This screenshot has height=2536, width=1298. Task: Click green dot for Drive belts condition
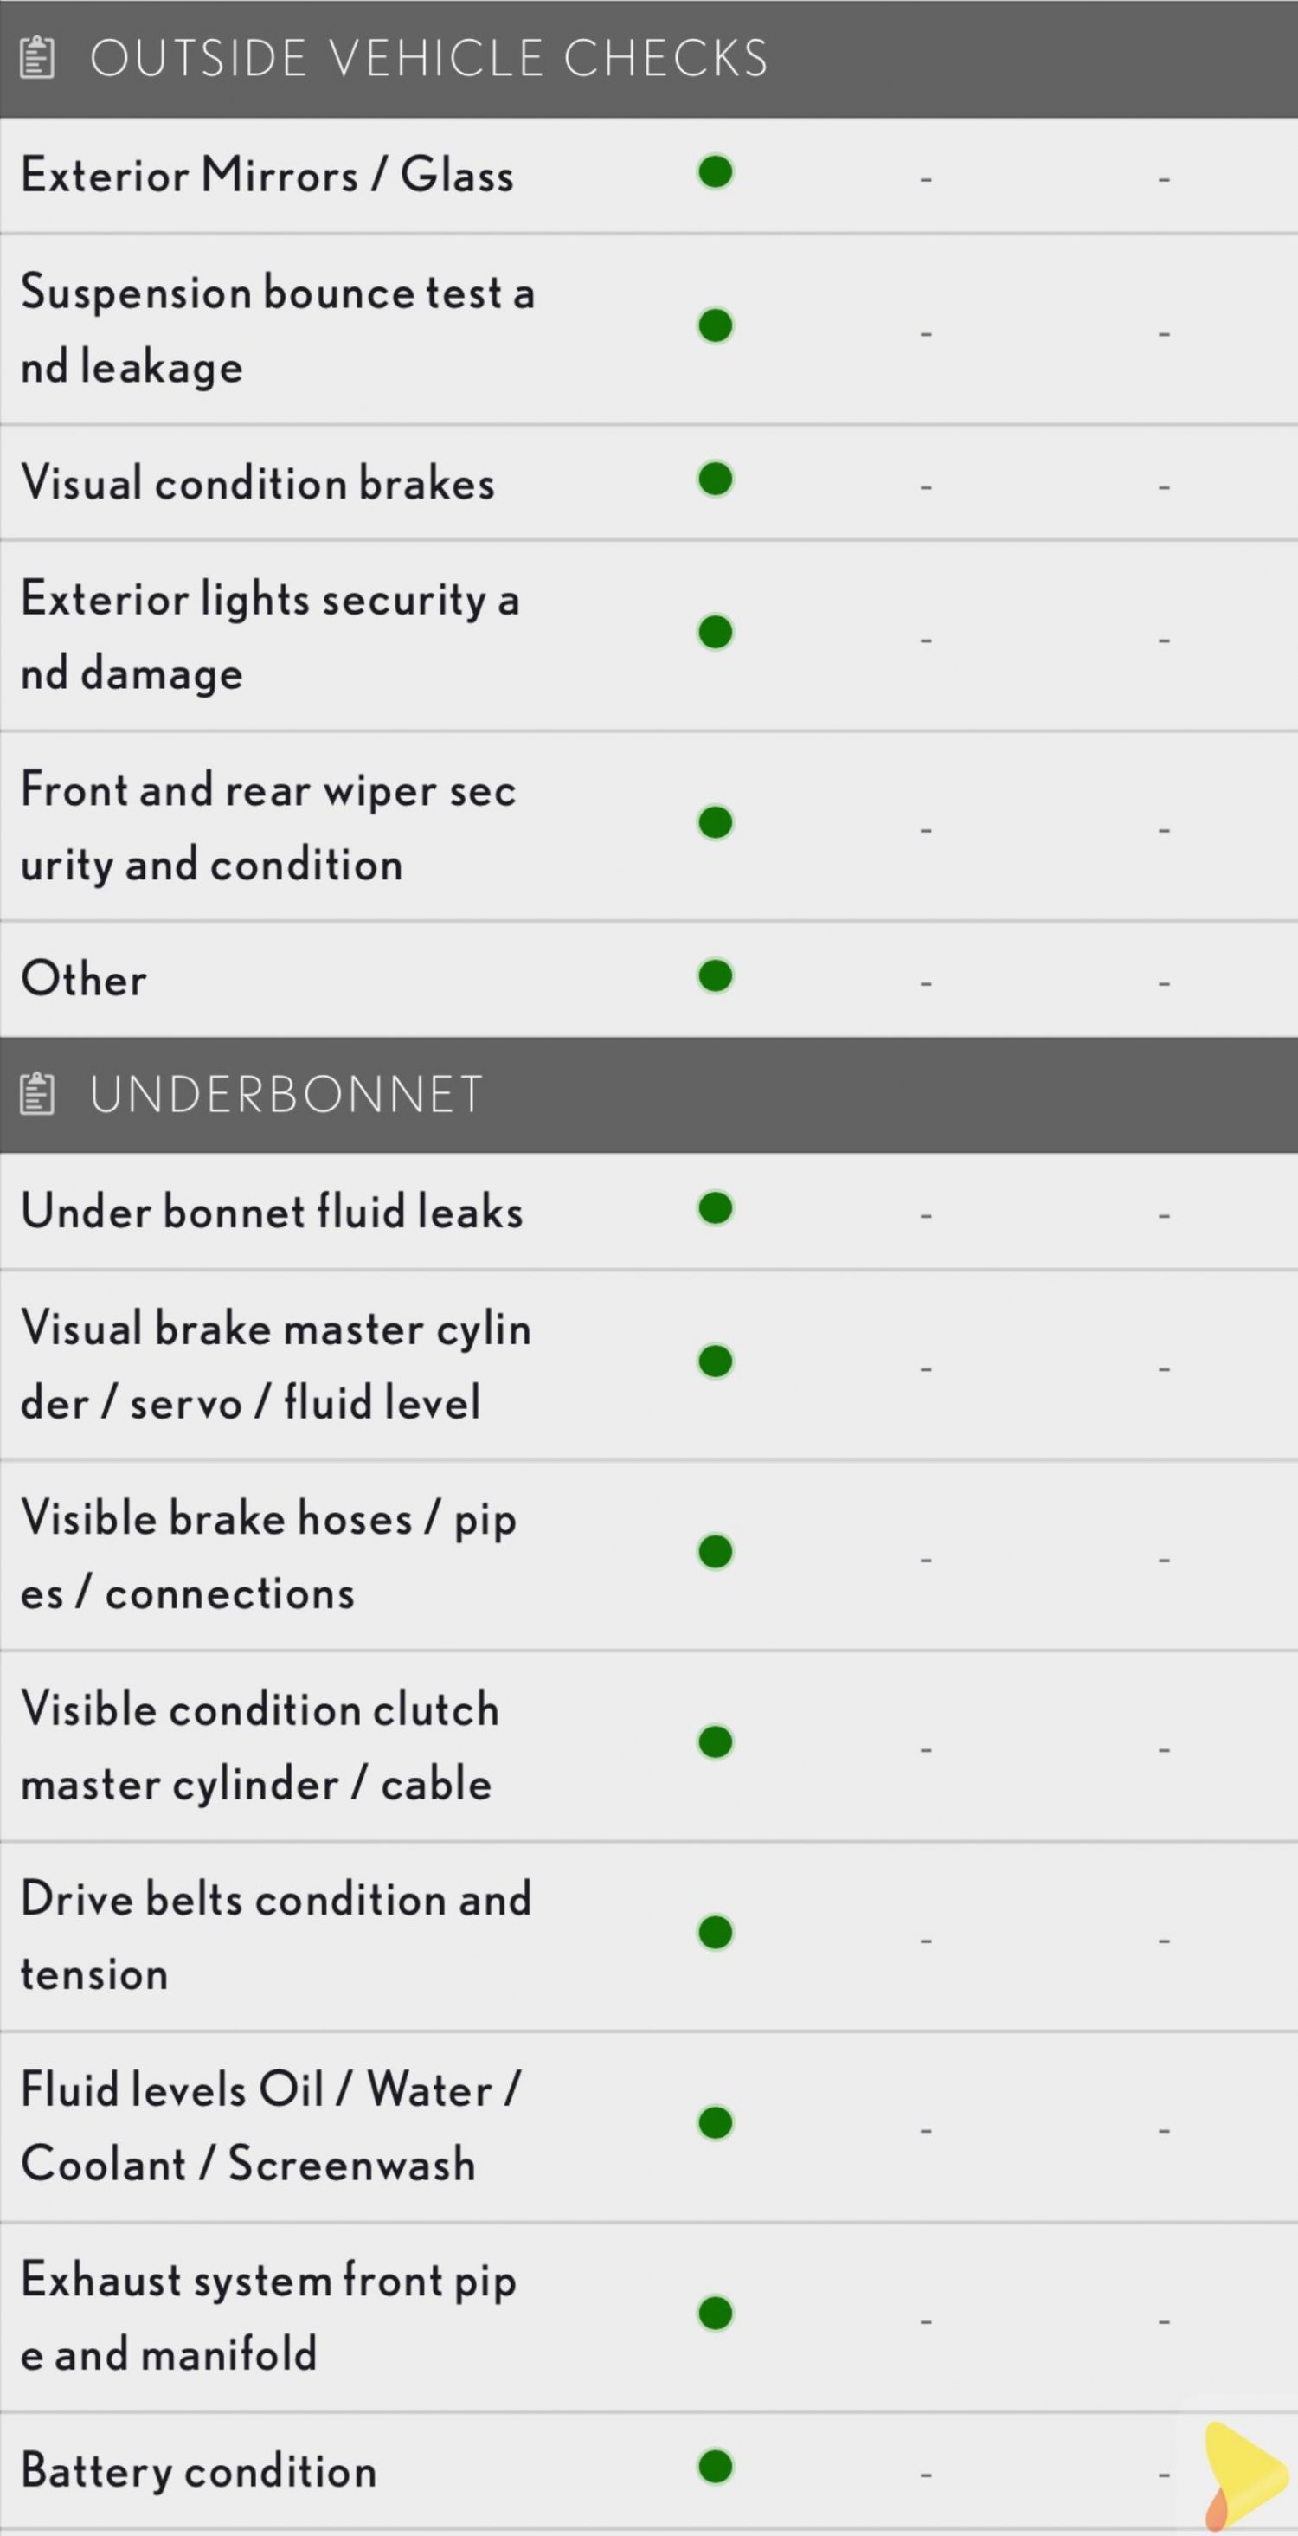716,1933
